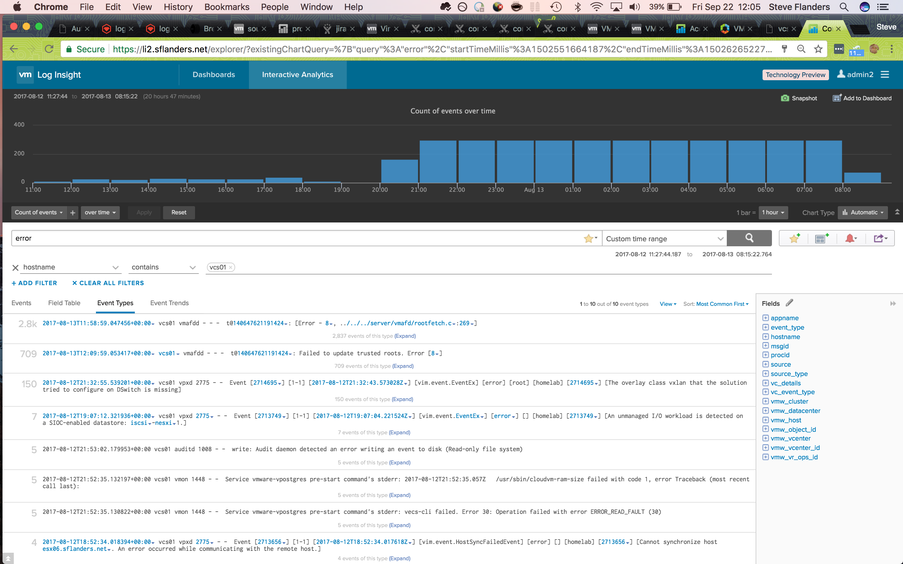
Task: Select the Interactive Analytics tab
Action: point(298,75)
